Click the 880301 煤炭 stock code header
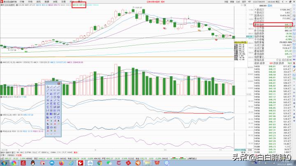This screenshot has height=166, width=296. point(266,6)
